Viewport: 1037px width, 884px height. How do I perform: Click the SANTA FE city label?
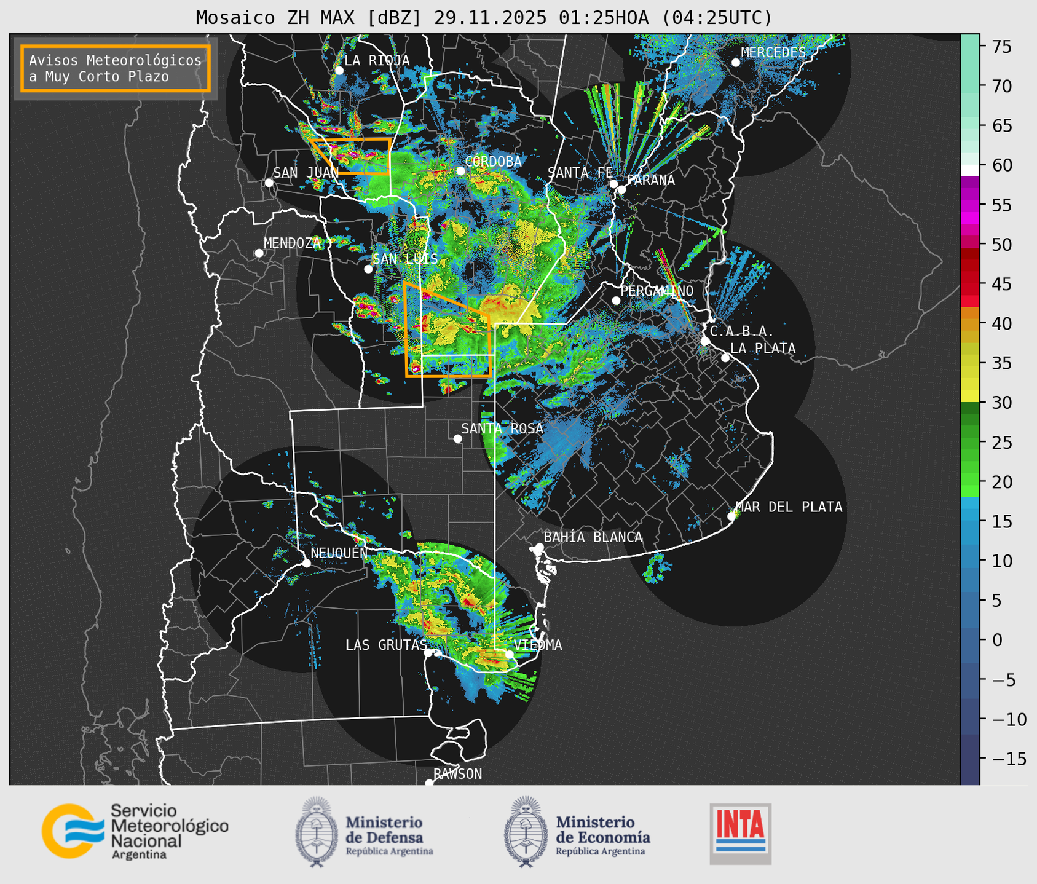tap(580, 173)
